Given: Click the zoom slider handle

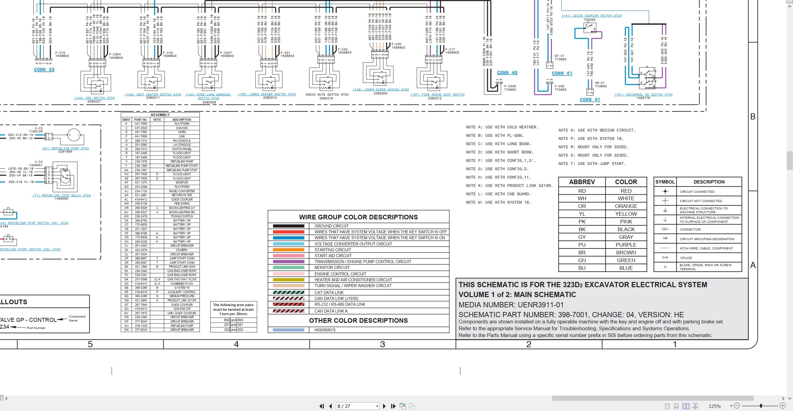Looking at the screenshot, I should pos(761,406).
